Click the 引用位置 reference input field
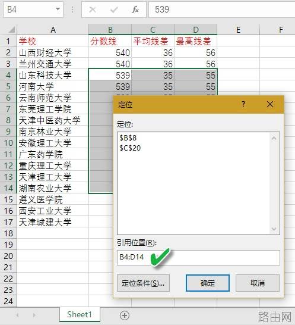This screenshot has height=325, width=295. [198, 257]
